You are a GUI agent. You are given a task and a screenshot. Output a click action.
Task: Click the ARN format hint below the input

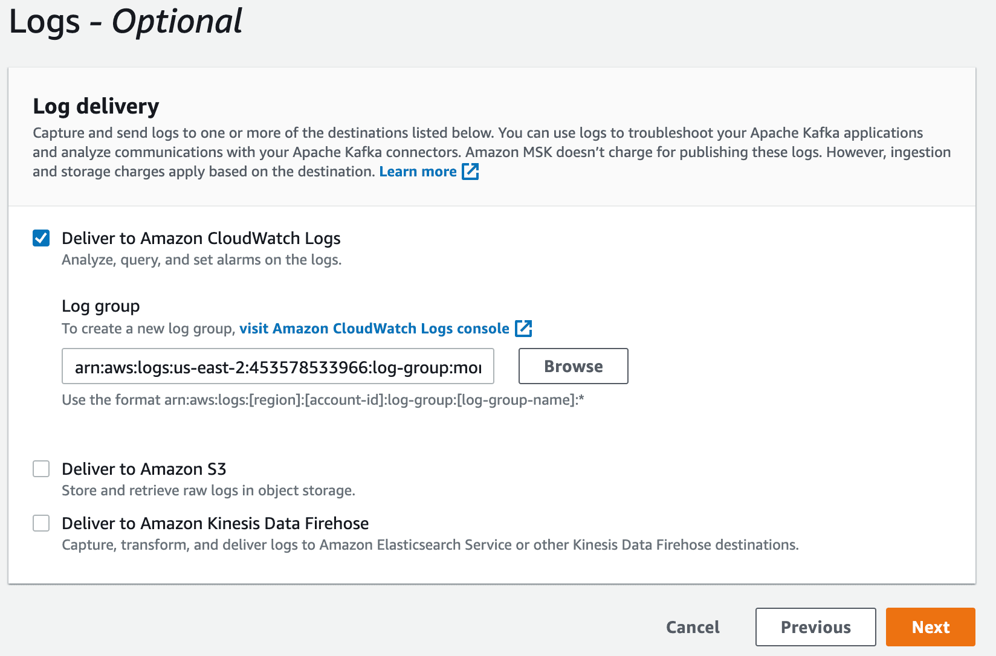click(x=323, y=400)
